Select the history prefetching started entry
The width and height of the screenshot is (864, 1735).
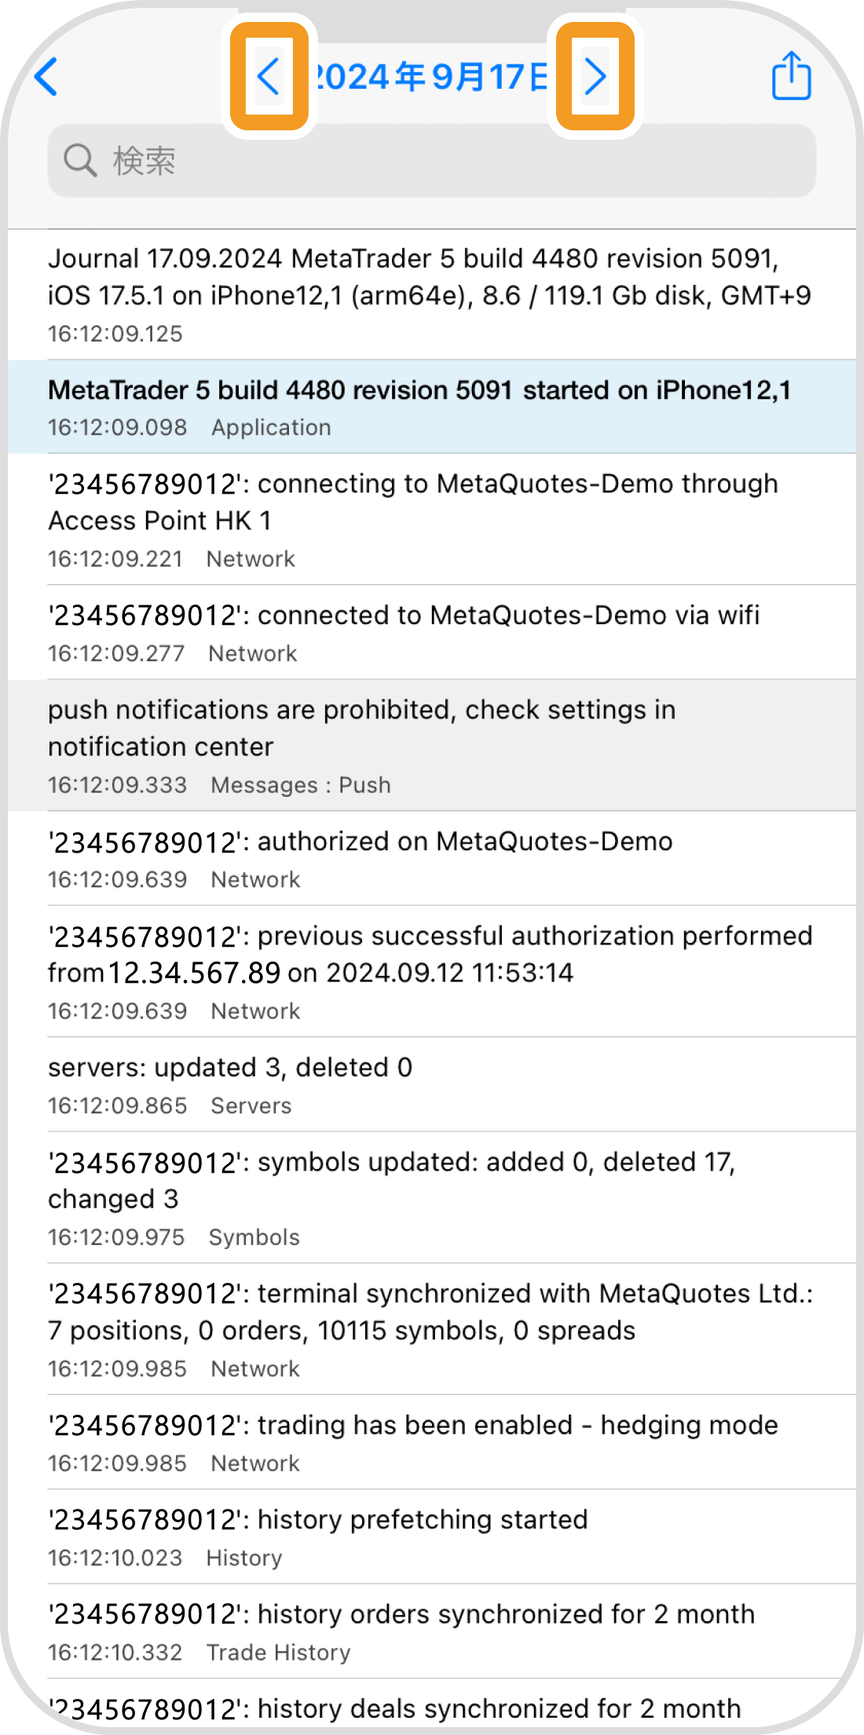(432, 1536)
